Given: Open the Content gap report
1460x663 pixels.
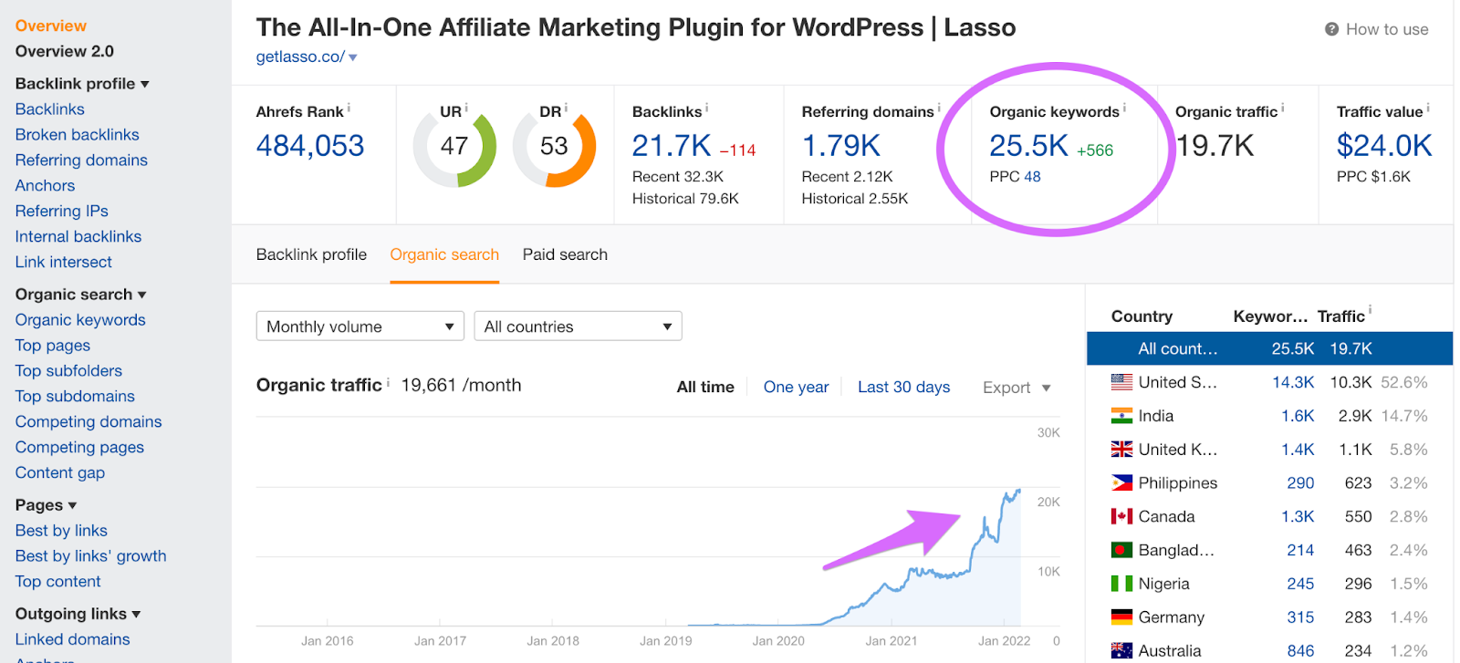Looking at the screenshot, I should pyautogui.click(x=60, y=473).
